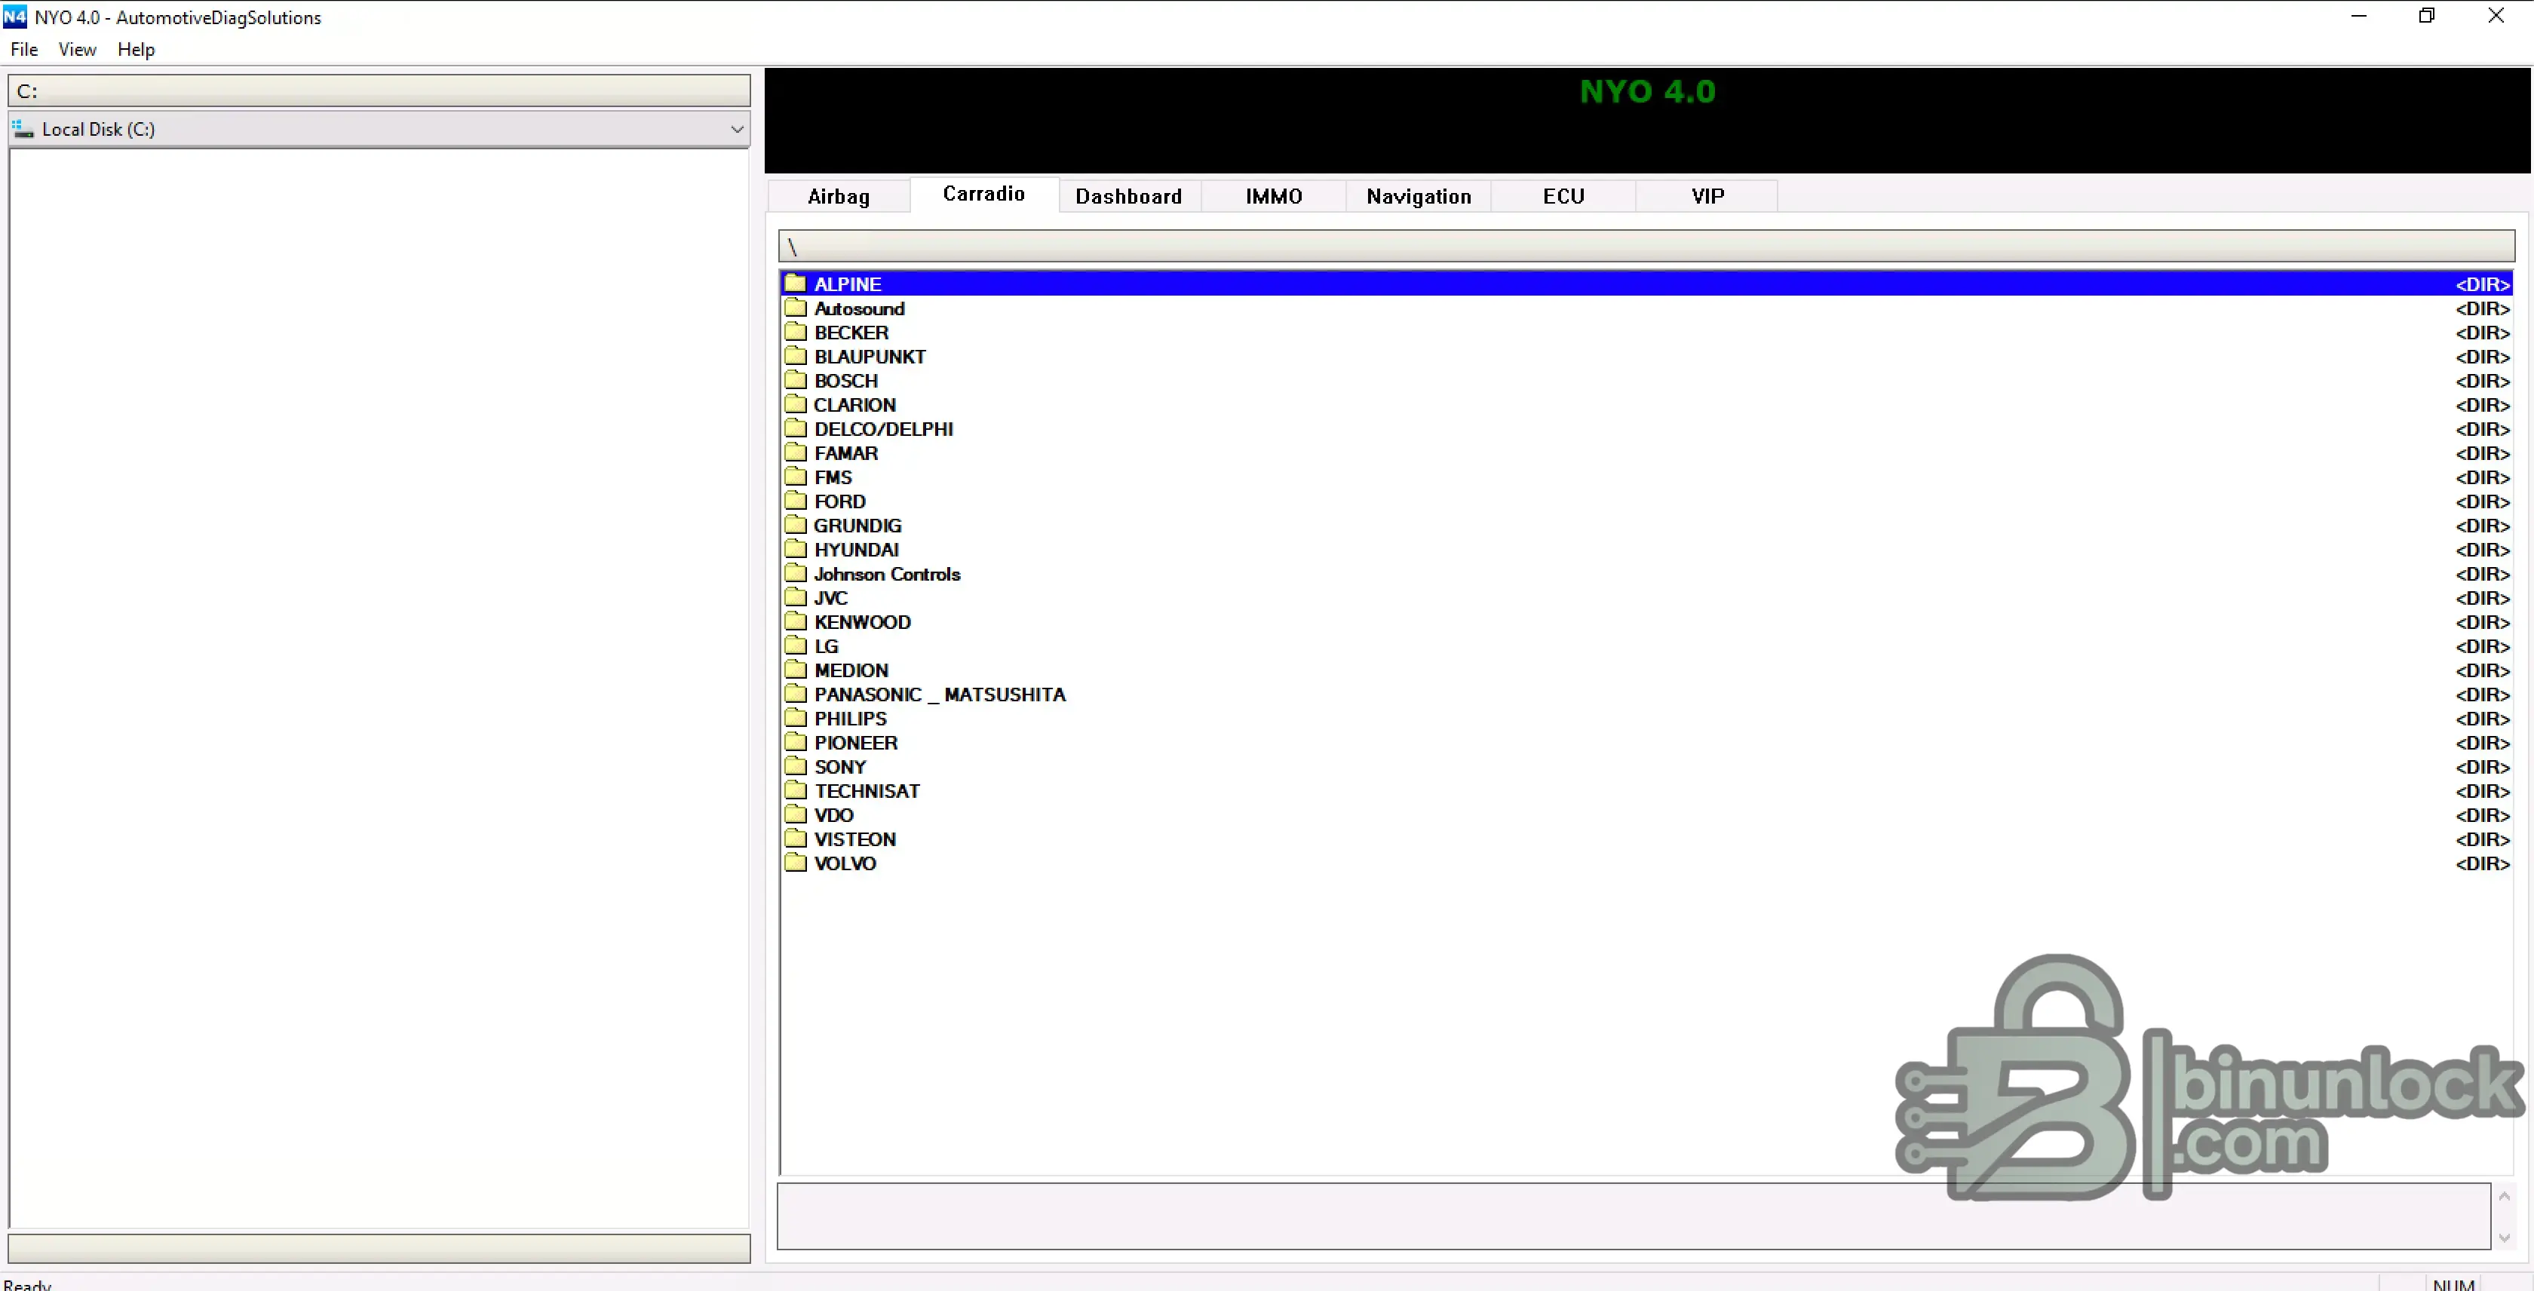Select the TECHNISAT row name
The width and height of the screenshot is (2534, 1291).
point(867,790)
